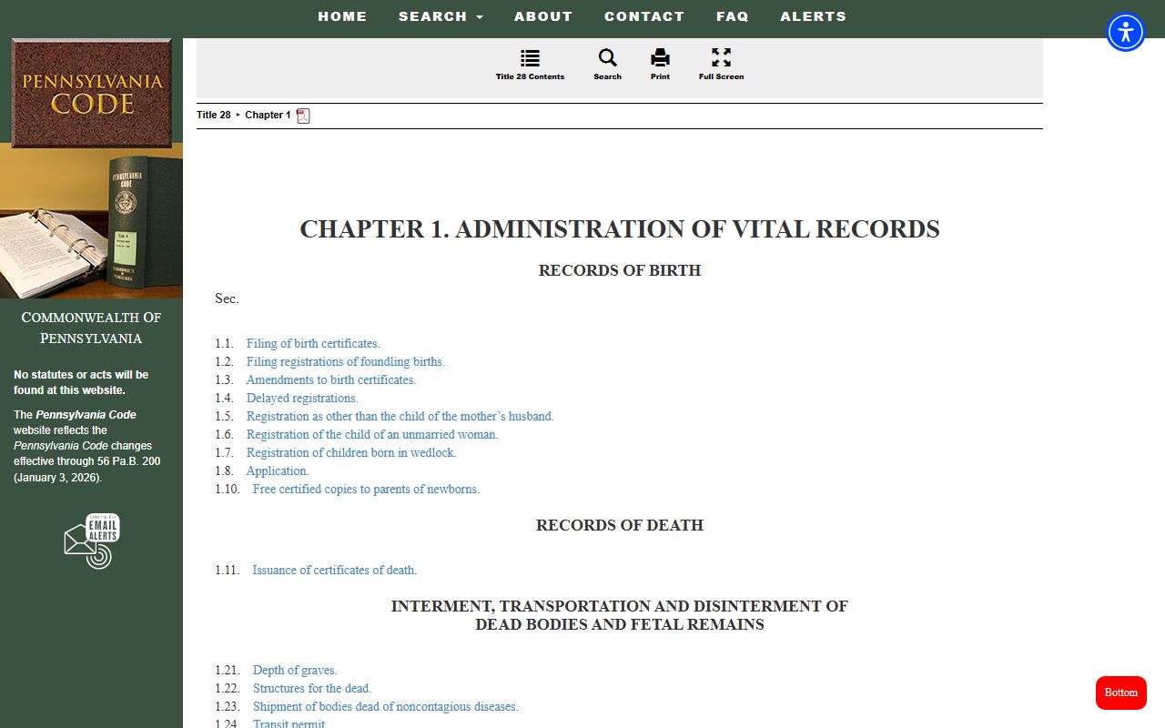This screenshot has width=1165, height=728.
Task: Click the Interment, Transportation and Disinterment heading
Action: point(620,615)
